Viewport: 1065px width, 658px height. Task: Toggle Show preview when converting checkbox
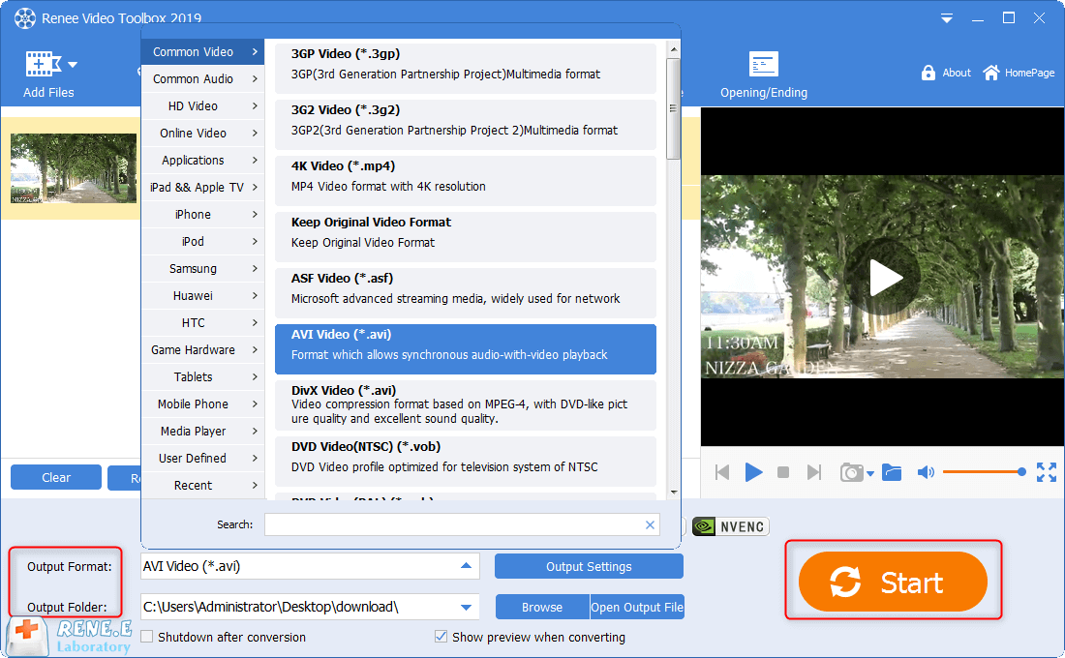(x=441, y=637)
